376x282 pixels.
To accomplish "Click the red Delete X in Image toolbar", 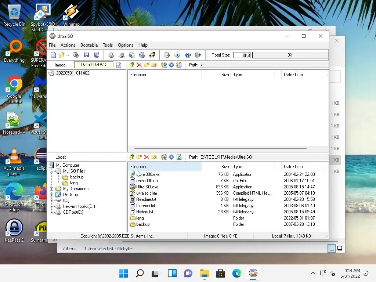I will 139,65.
